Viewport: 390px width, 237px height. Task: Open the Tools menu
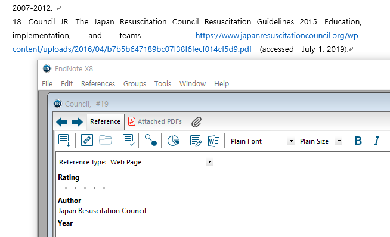coord(163,84)
